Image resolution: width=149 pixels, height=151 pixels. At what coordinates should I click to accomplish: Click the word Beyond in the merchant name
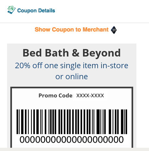tap(101, 53)
